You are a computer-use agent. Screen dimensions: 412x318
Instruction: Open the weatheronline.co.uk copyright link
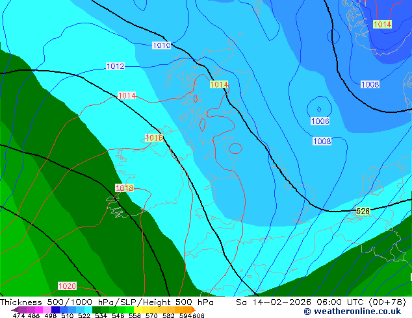352,312
